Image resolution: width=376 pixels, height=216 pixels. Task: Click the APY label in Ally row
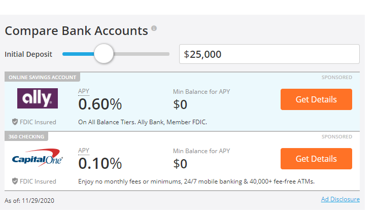(83, 91)
